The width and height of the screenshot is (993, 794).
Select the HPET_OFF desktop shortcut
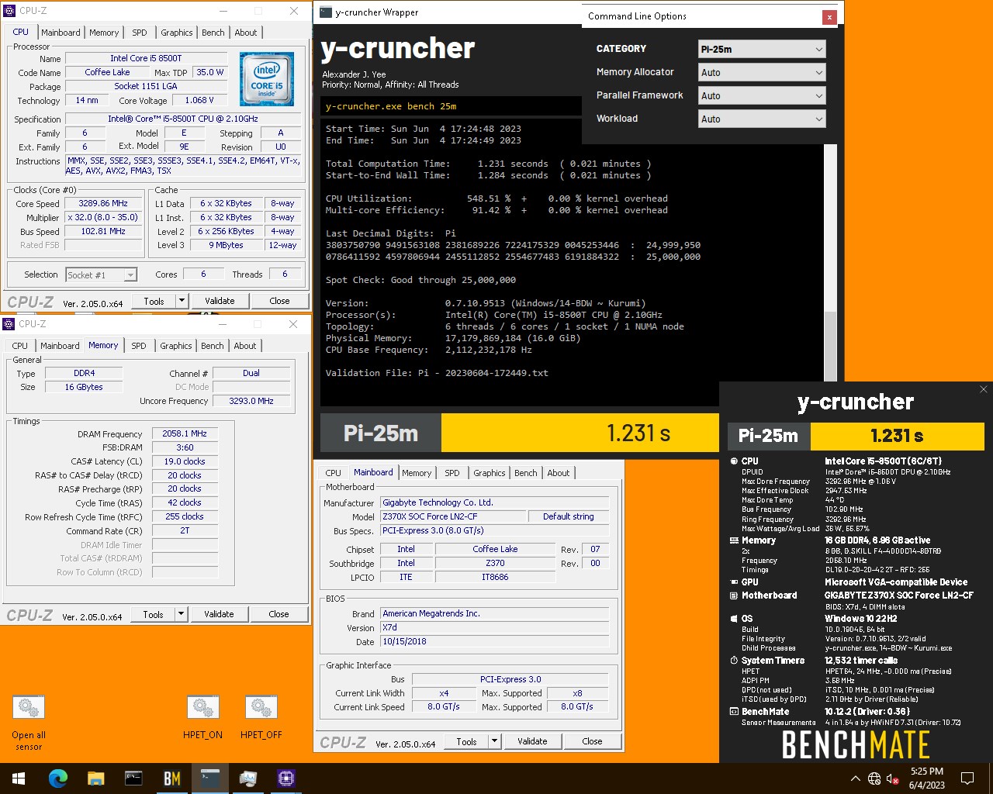click(261, 717)
